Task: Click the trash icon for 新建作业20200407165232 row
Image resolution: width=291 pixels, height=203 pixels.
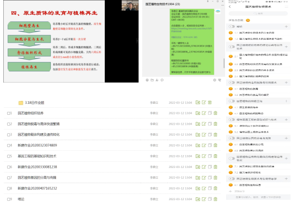Action: [x=215, y=188]
